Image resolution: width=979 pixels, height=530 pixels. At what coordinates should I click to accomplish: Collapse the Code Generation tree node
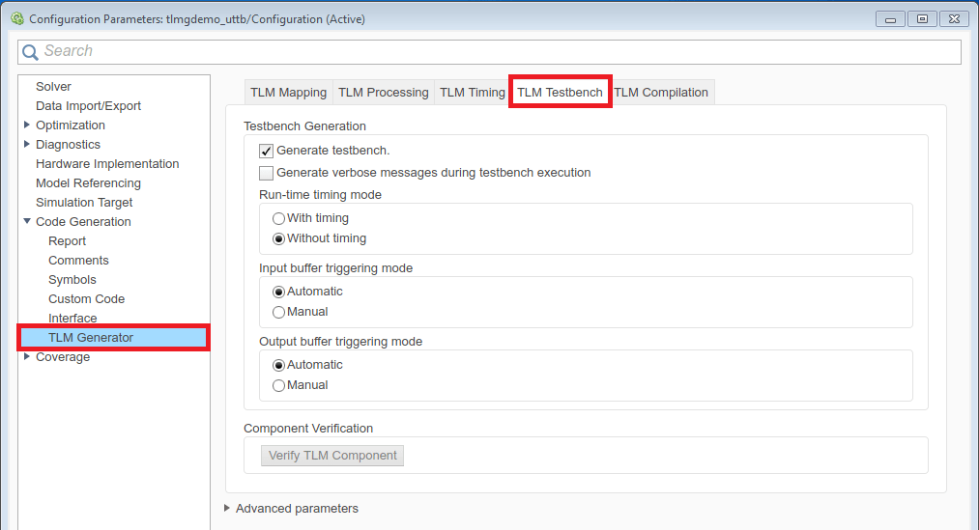pos(27,222)
